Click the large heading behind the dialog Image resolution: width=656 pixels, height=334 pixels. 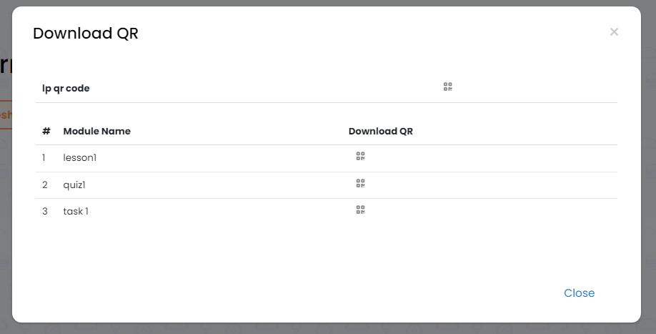click(x=6, y=66)
